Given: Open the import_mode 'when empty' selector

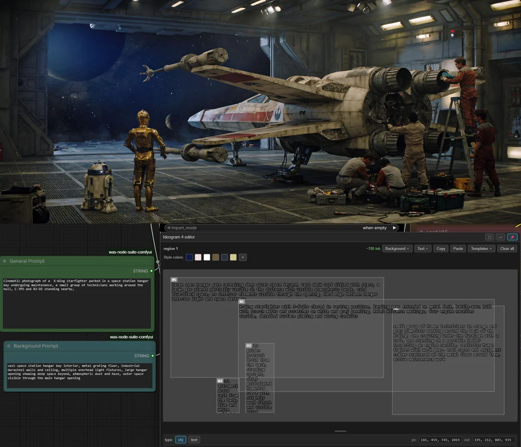Looking at the screenshot, I should click(x=374, y=228).
